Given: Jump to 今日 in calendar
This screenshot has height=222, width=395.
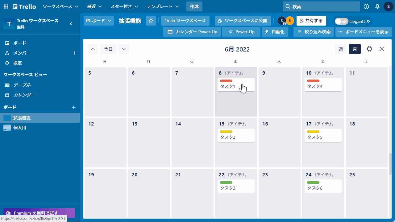Looking at the screenshot, I should [x=108, y=49].
